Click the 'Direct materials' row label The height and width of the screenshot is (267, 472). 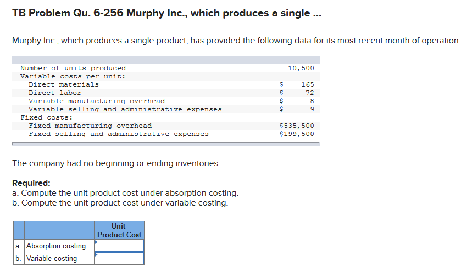point(64,84)
